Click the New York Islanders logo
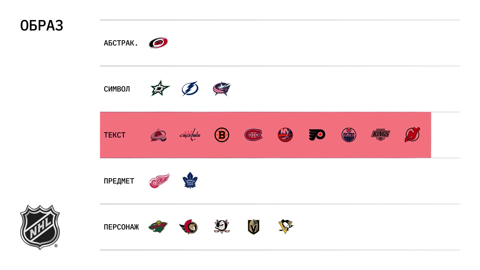The image size is (480, 270). 285,135
